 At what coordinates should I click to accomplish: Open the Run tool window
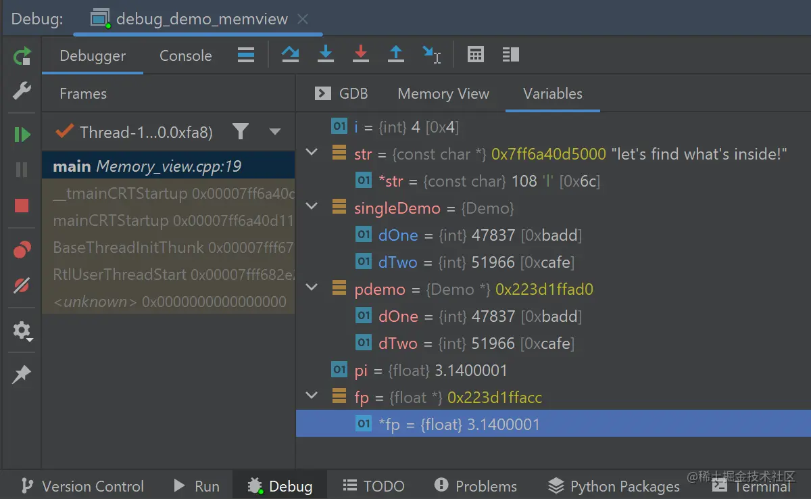coord(197,485)
